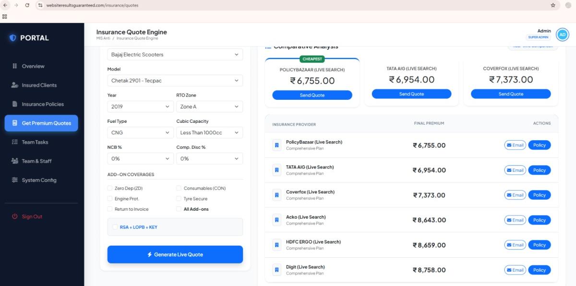
Task: Click the PolicyBazaar provider building icon
Action: [276, 145]
